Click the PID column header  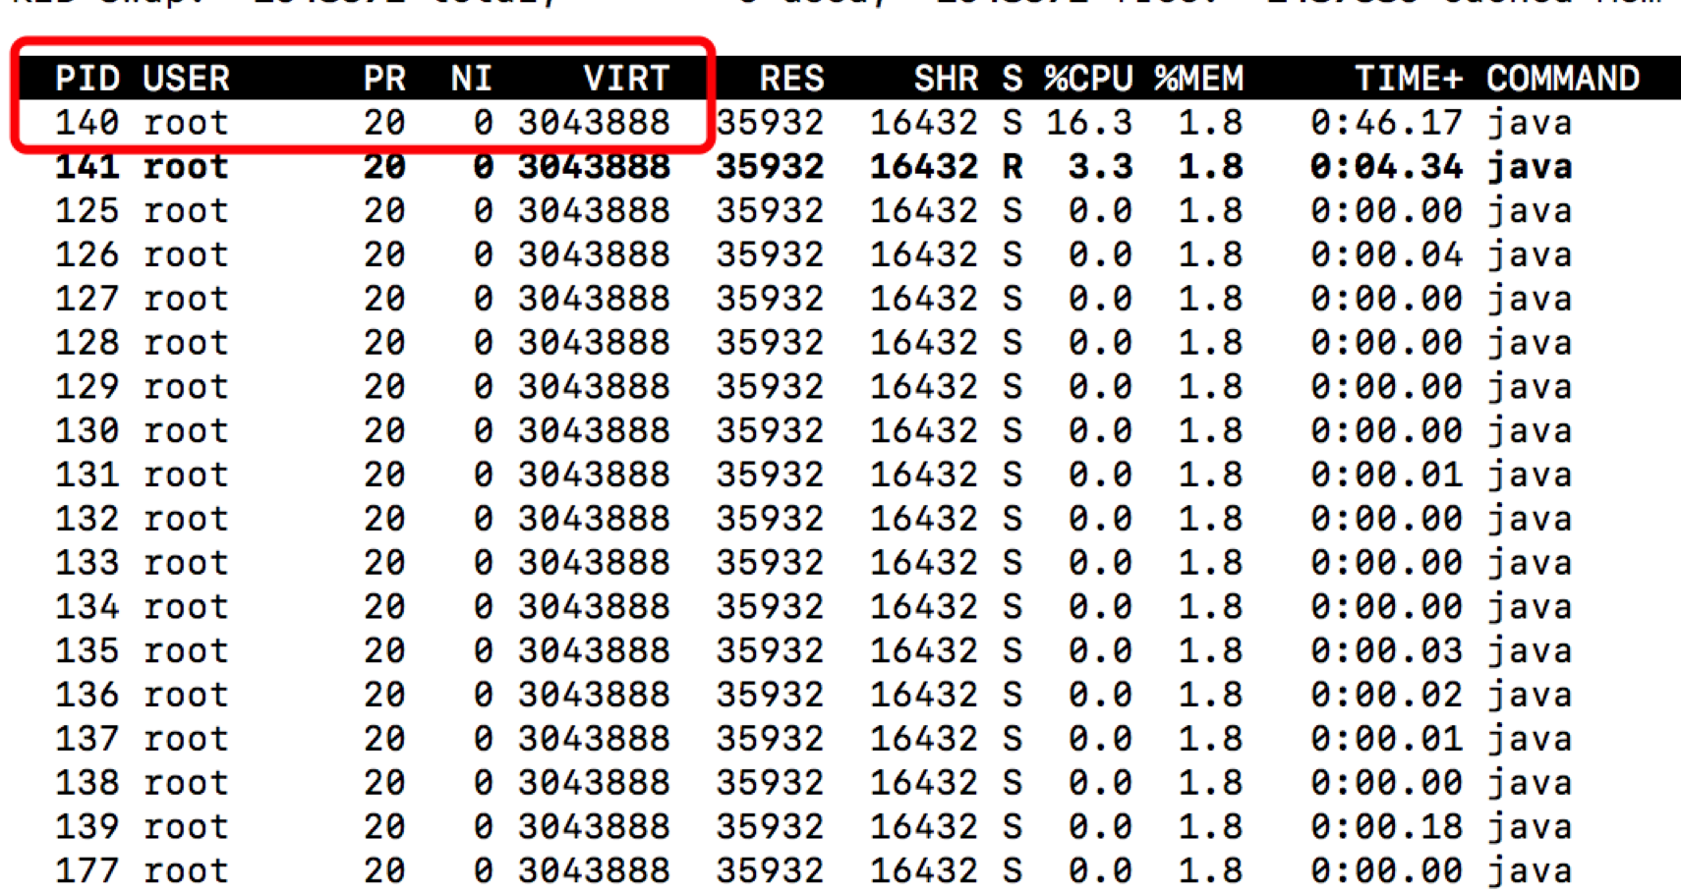click(x=87, y=79)
